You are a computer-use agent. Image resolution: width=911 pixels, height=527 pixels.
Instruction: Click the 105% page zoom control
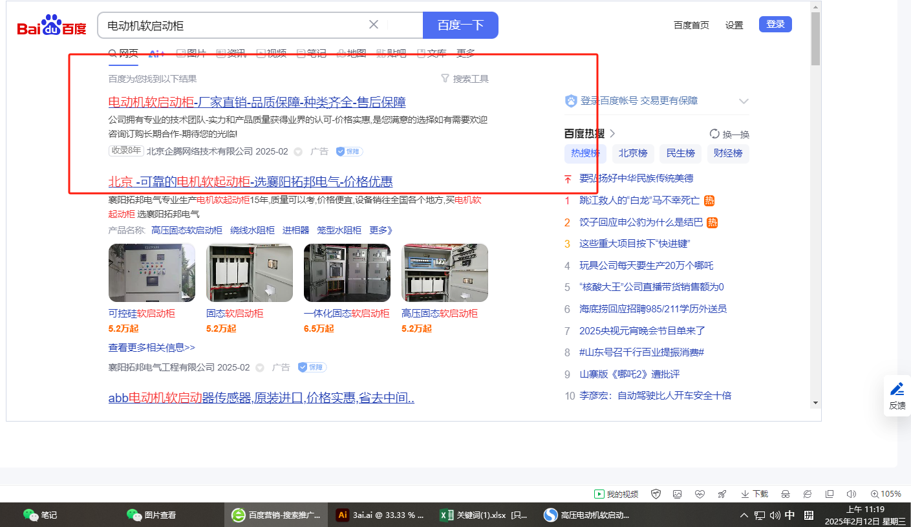pyautogui.click(x=886, y=494)
